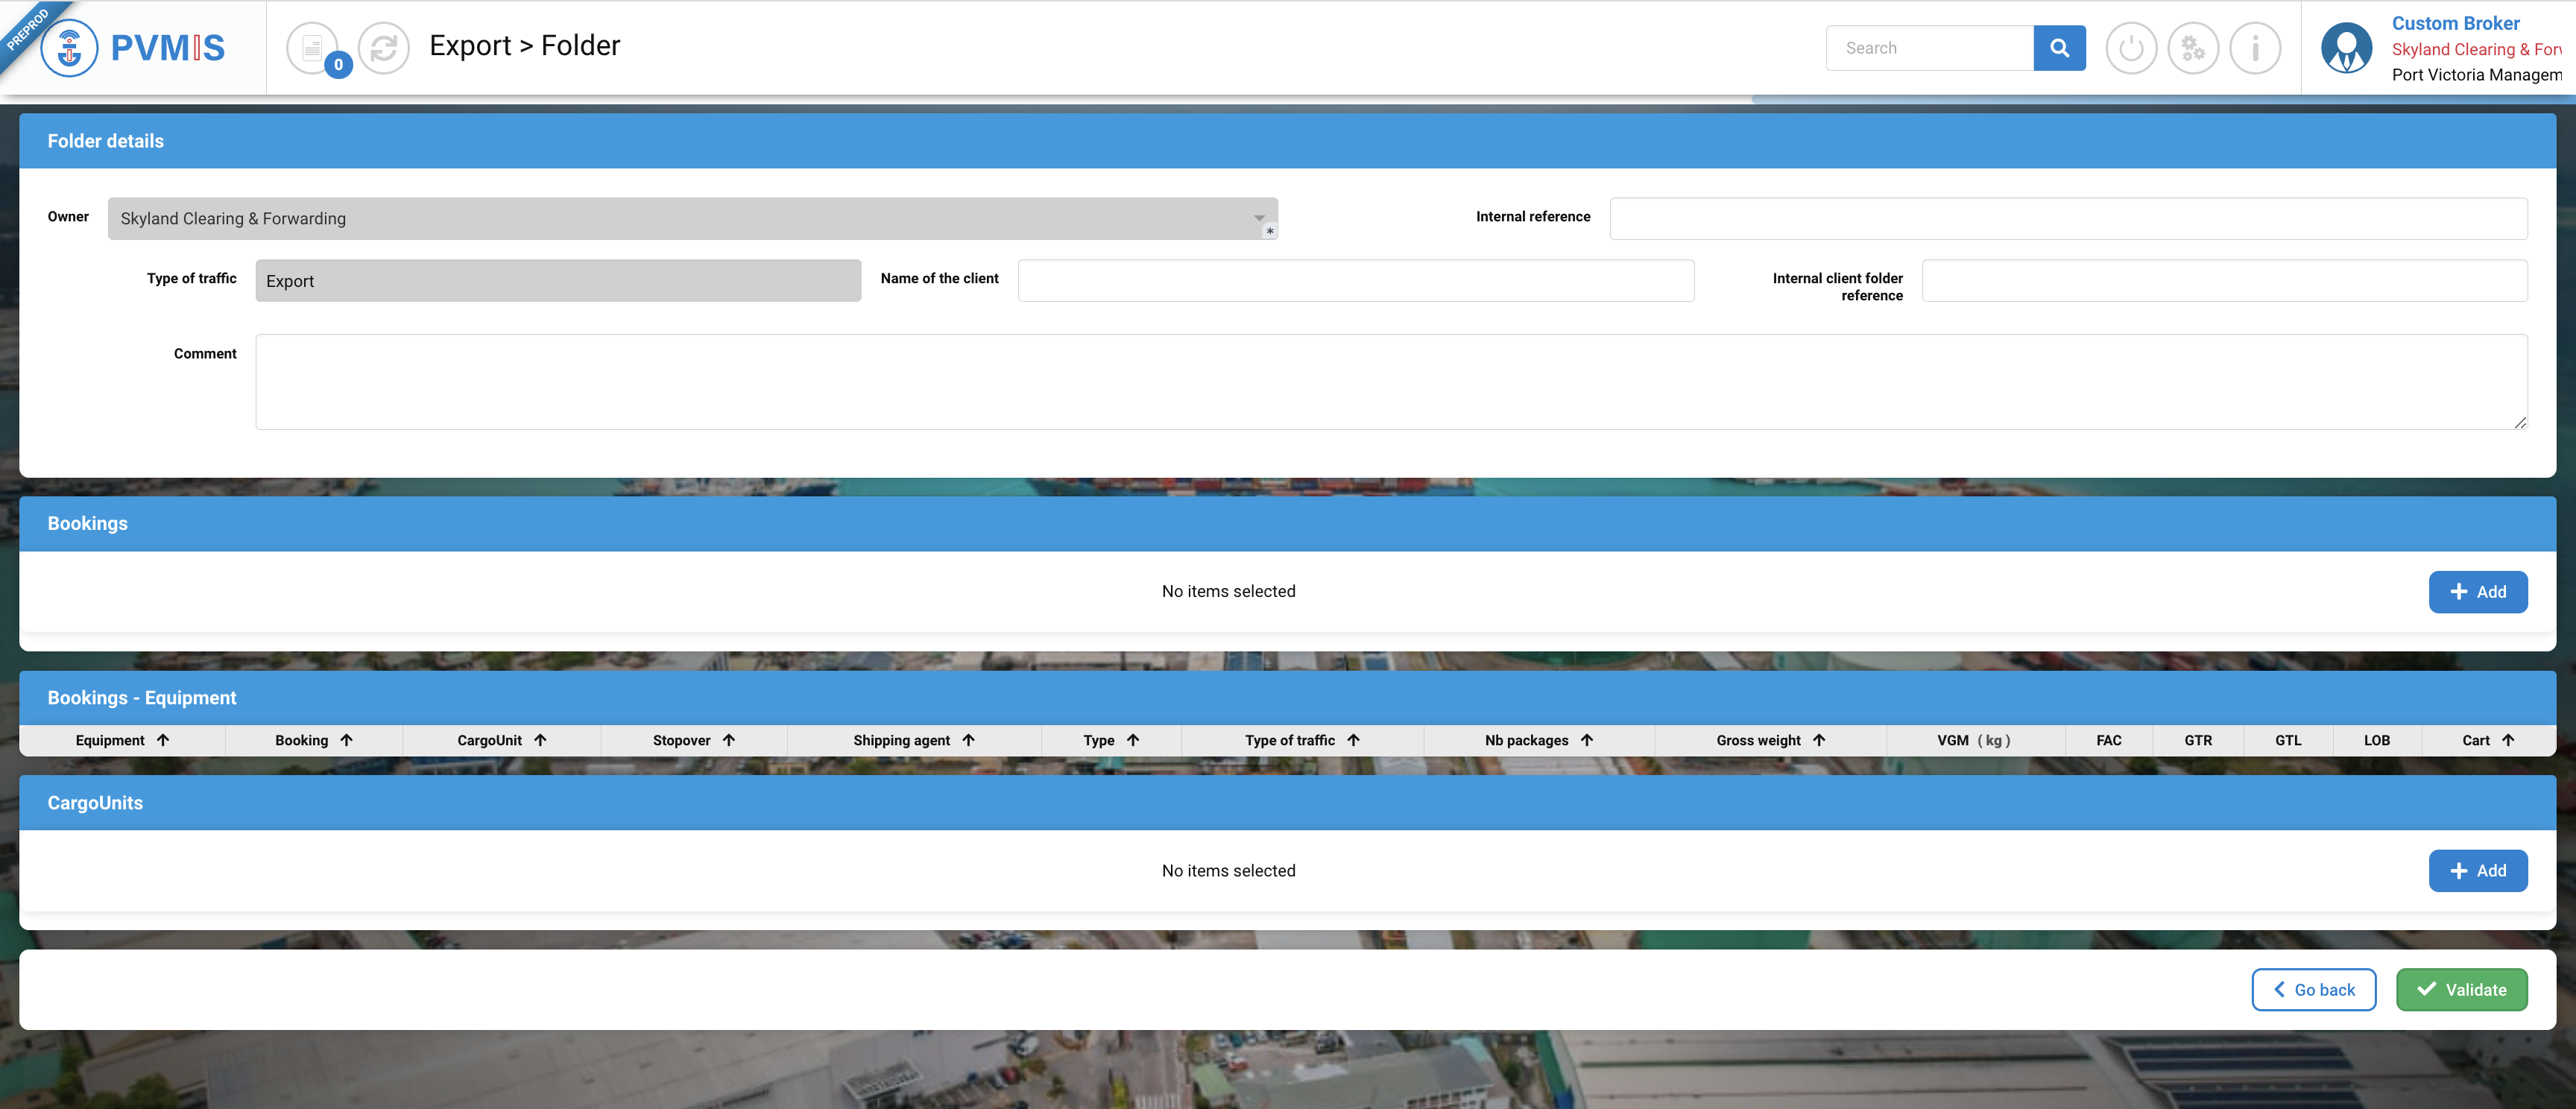Click the power logout icon

(2131, 48)
